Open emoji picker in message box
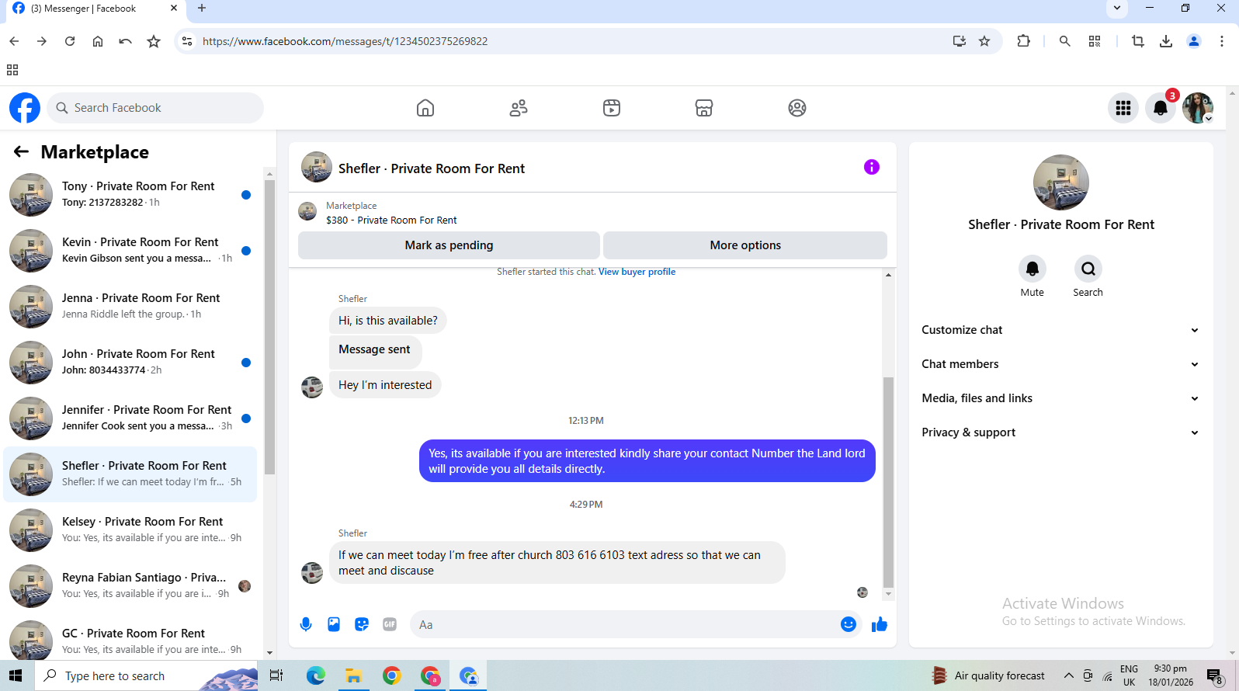 tap(849, 624)
